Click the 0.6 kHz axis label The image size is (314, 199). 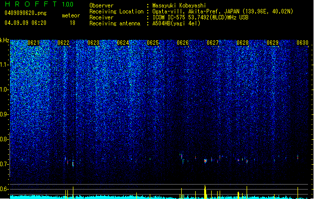[4, 189]
